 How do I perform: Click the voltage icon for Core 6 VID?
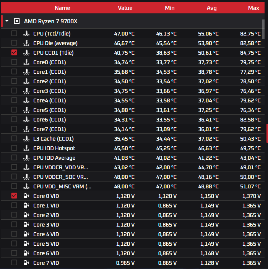tap(26, 253)
